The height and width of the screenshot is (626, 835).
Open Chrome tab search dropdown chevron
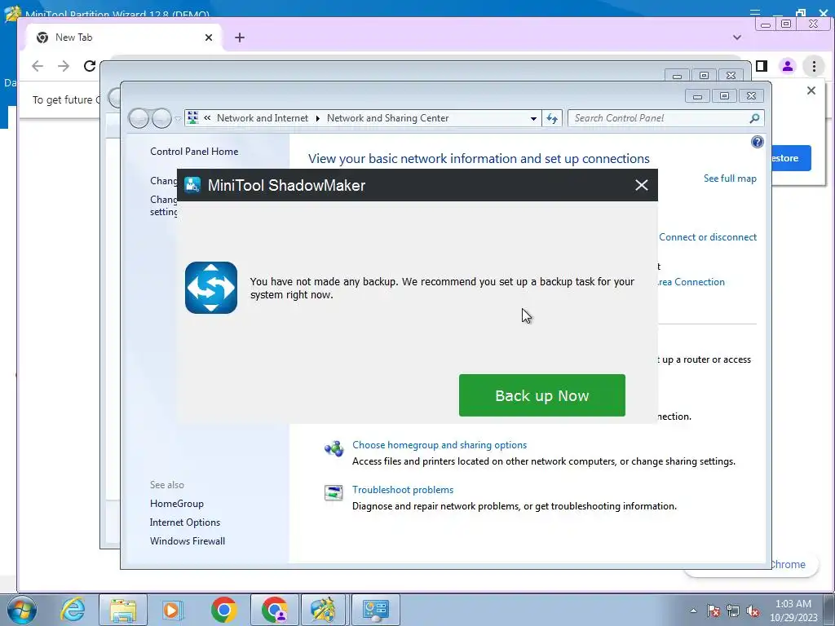pyautogui.click(x=737, y=37)
